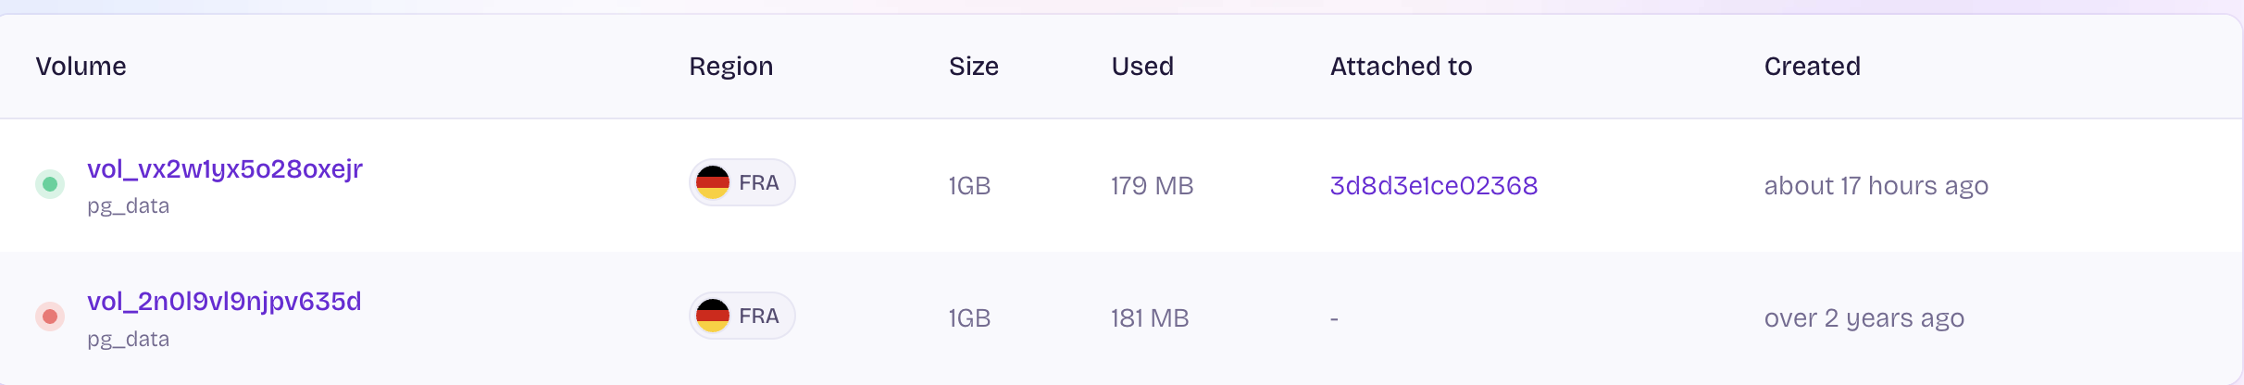The width and height of the screenshot is (2244, 385).
Task: Click the pg_data label under vol_2n0l9vl9njpv635d
Action: [129, 340]
